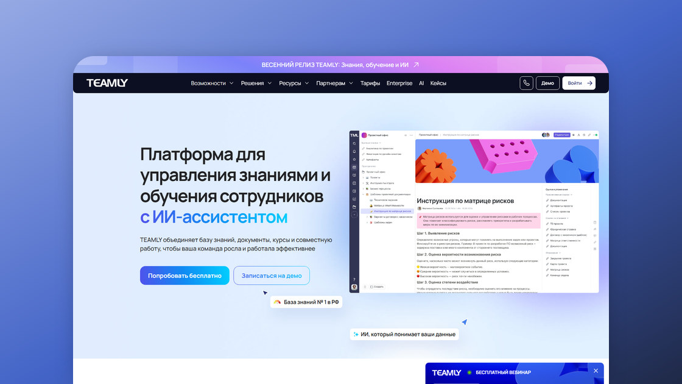Image resolution: width=682 pixels, height=384 pixels.
Task: Click the user avatar at sidebar bottom
Action: click(354, 287)
